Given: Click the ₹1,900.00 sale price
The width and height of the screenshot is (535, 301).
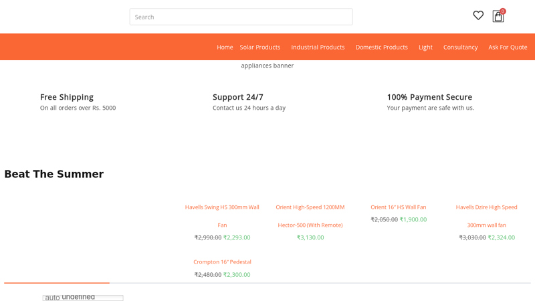Looking at the screenshot, I should 413,219.
